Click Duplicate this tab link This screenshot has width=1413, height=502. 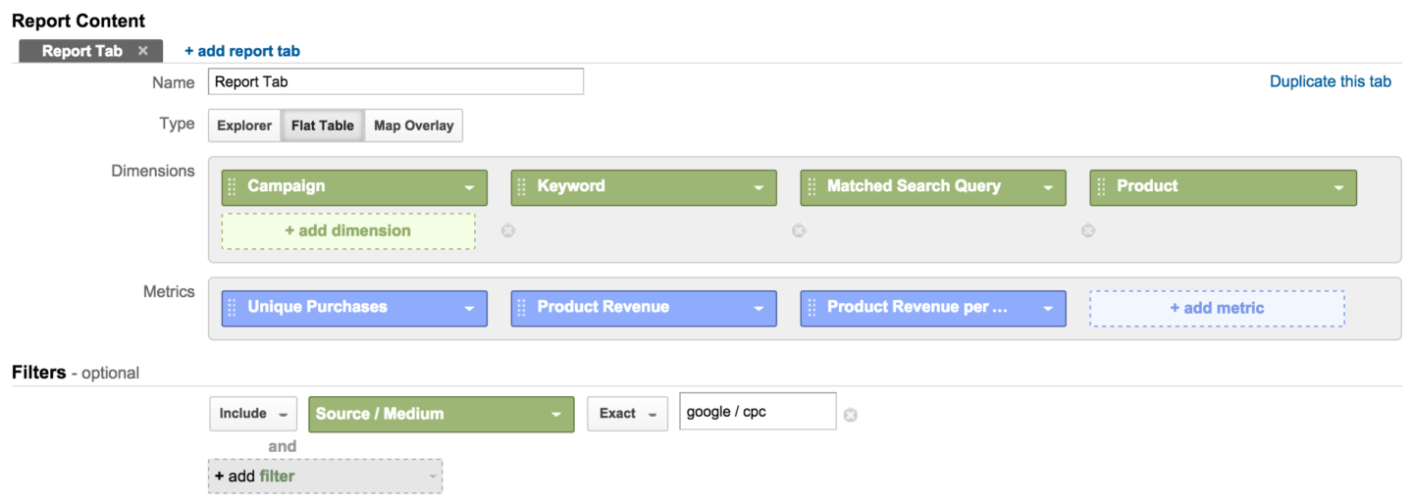pos(1331,82)
